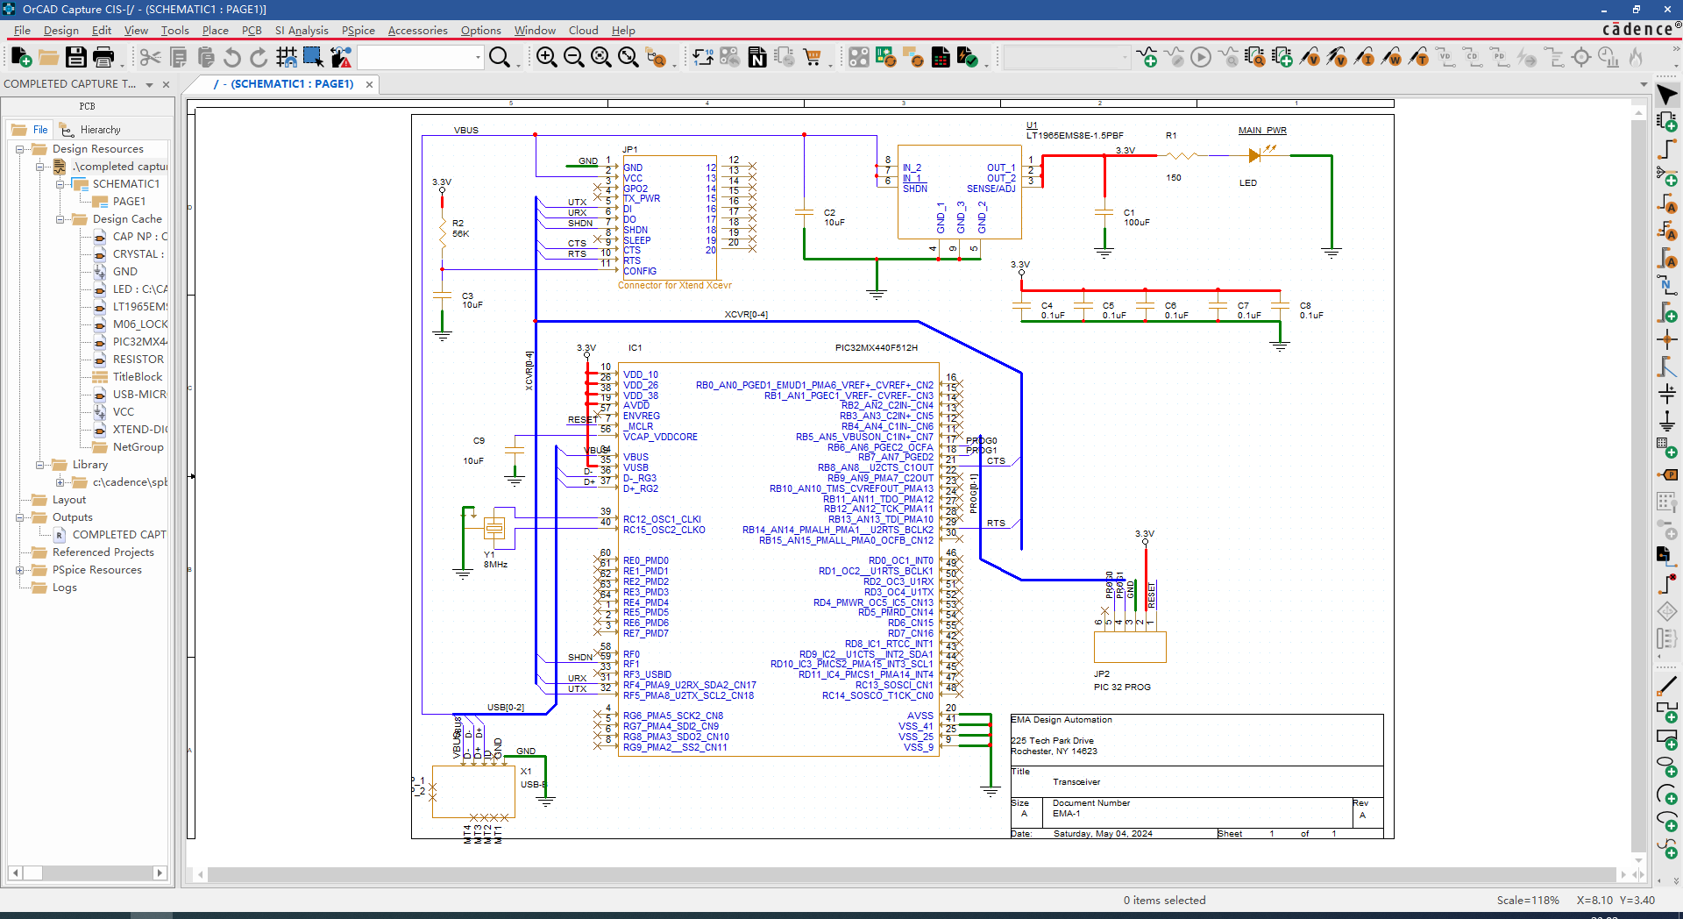
Task: Expand the PSpice Resources tree node
Action: (x=19, y=570)
